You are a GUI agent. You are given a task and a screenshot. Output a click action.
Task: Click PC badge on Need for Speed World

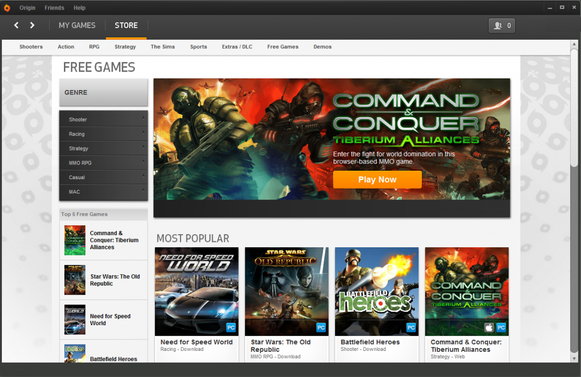pos(231,328)
